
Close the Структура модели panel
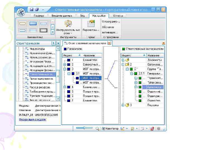(x=58, y=43)
